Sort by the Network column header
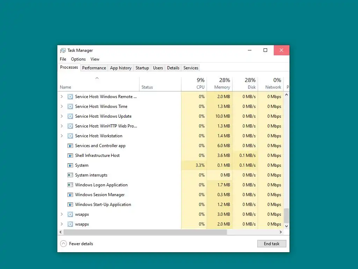The width and height of the screenshot is (358, 269). 271,84
